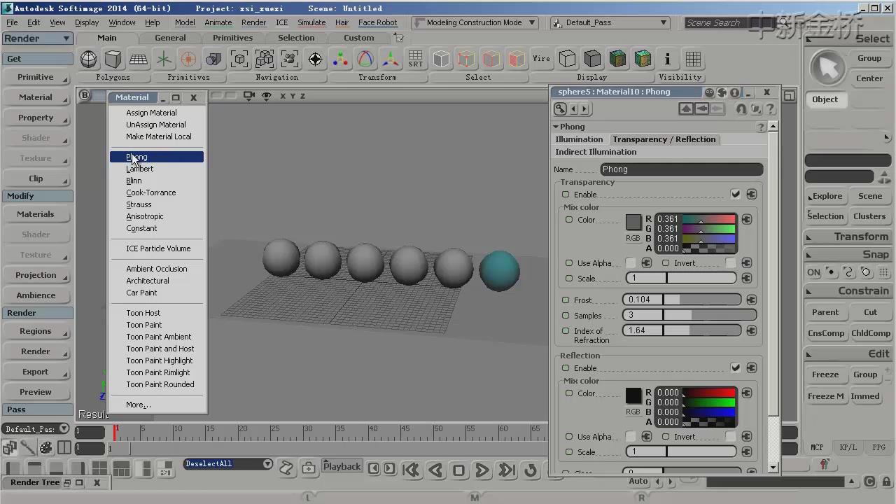
Task: Click the Frost value slider
Action: tap(682, 300)
